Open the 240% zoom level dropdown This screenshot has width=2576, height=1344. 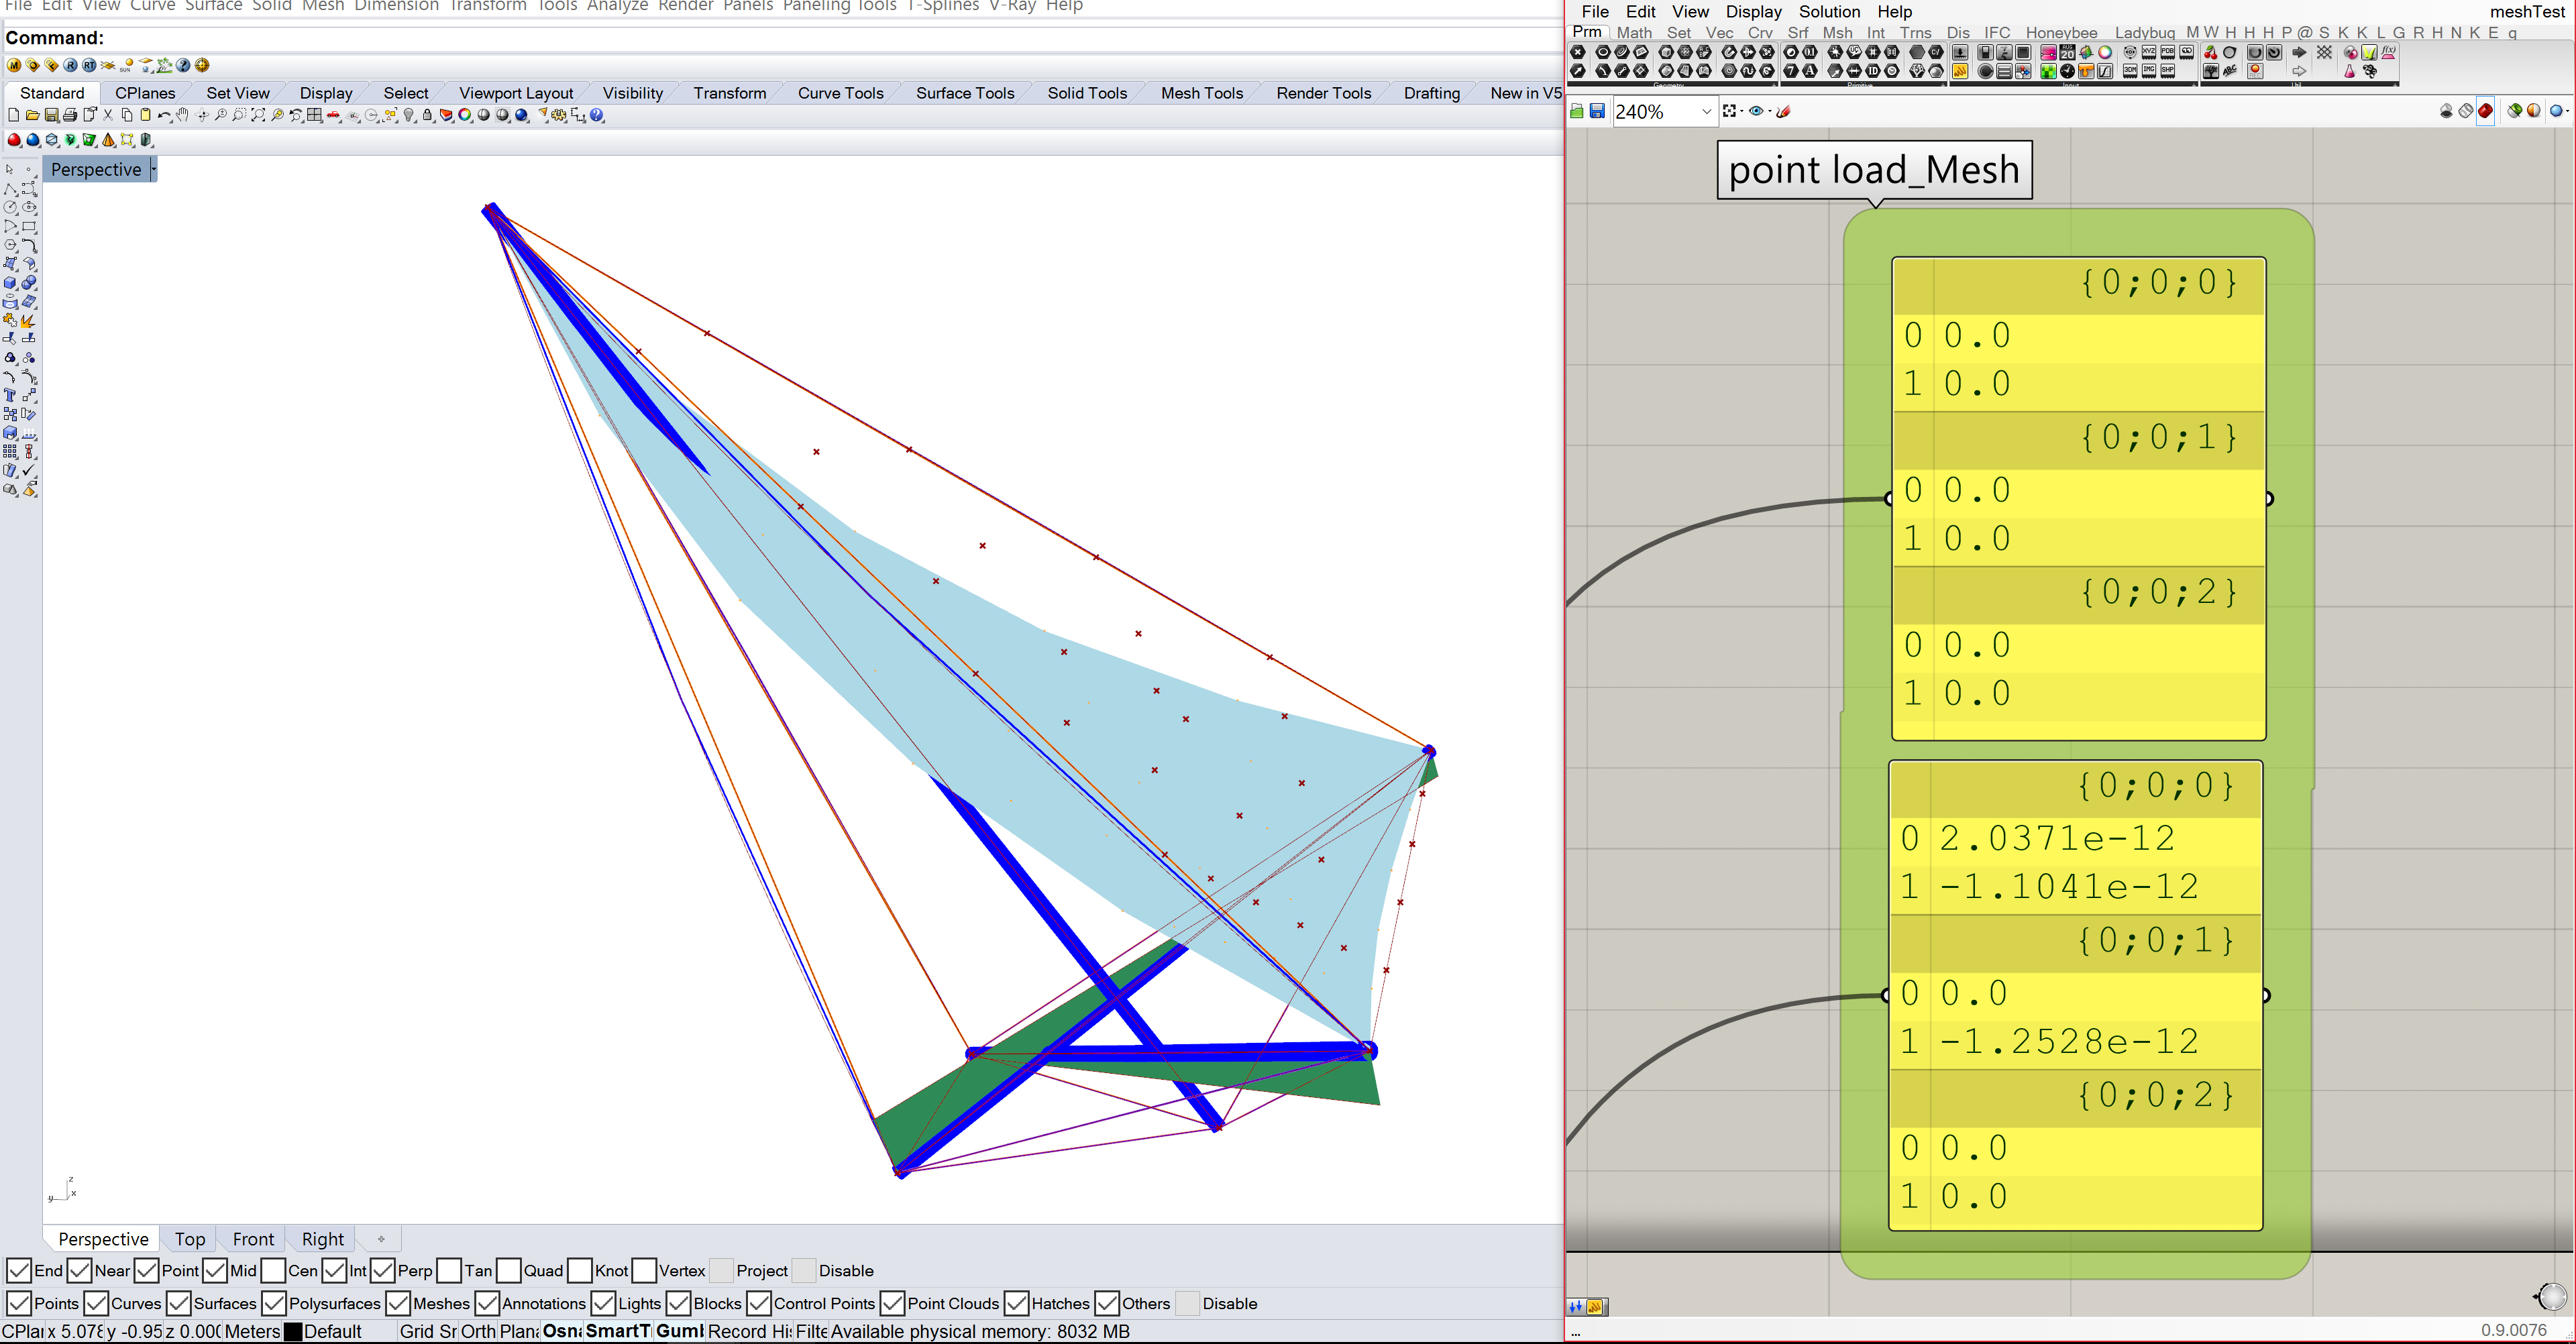tap(1706, 112)
